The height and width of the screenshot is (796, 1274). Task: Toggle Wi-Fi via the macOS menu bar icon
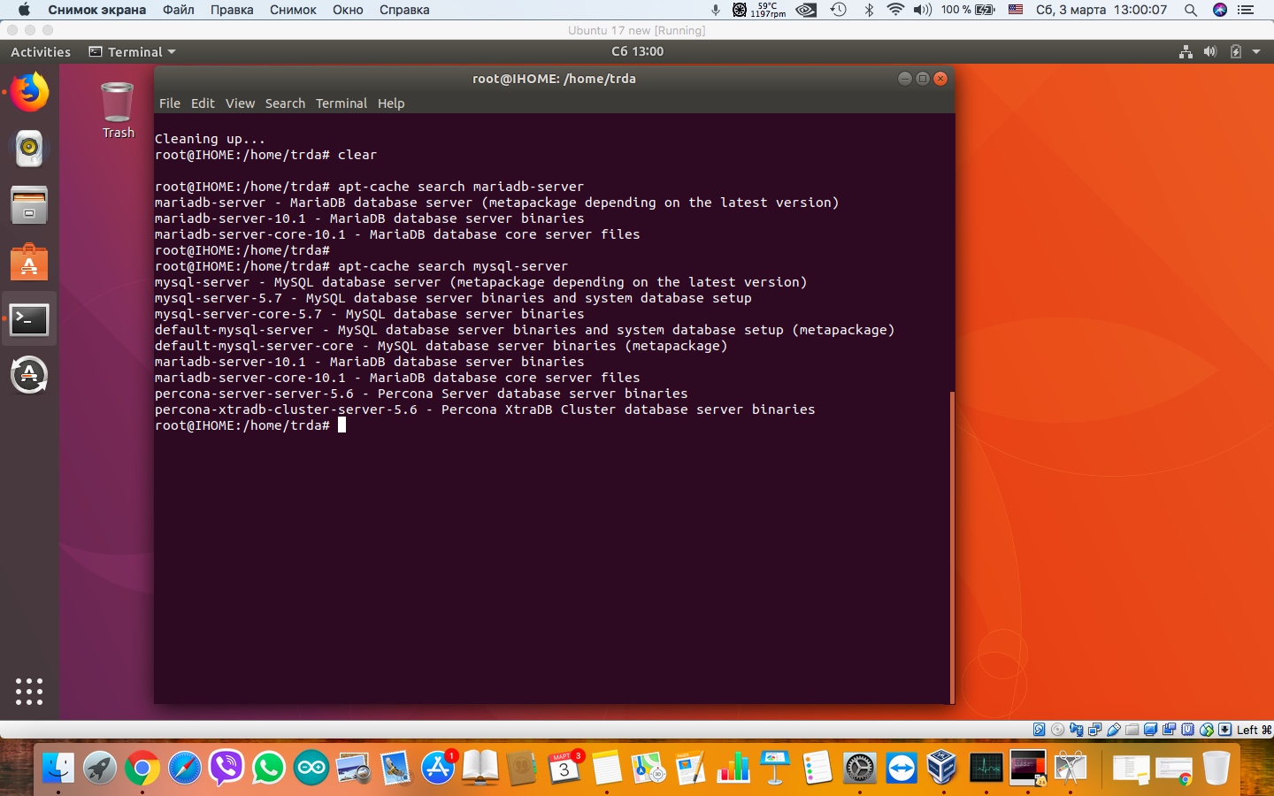pos(897,11)
